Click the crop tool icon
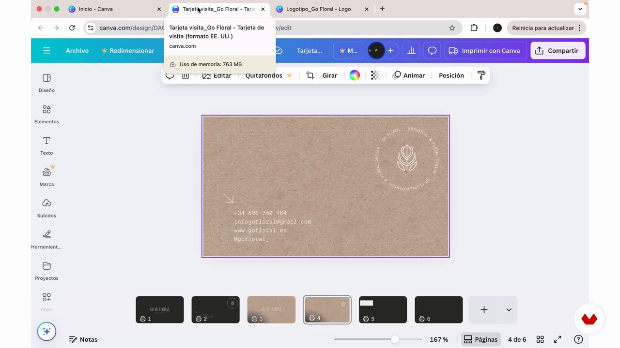 [x=310, y=75]
